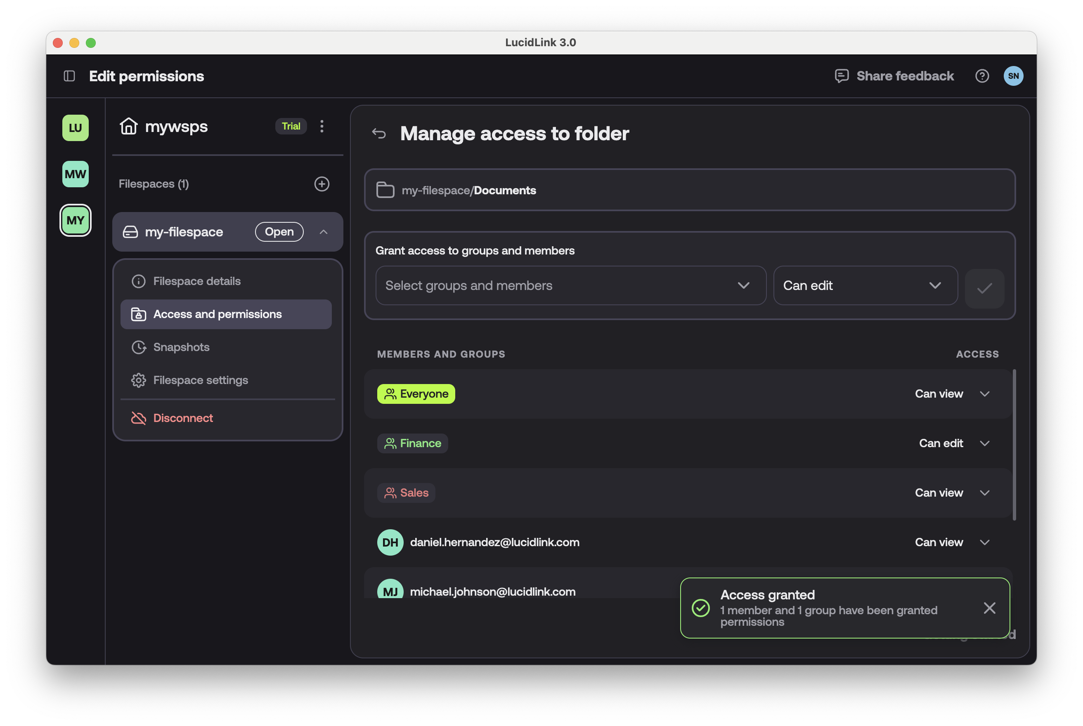1083x726 pixels.
Task: Click the mywsps home icon
Action: coord(128,126)
